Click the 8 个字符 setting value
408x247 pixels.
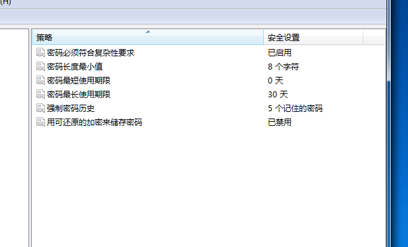pyautogui.click(x=284, y=66)
